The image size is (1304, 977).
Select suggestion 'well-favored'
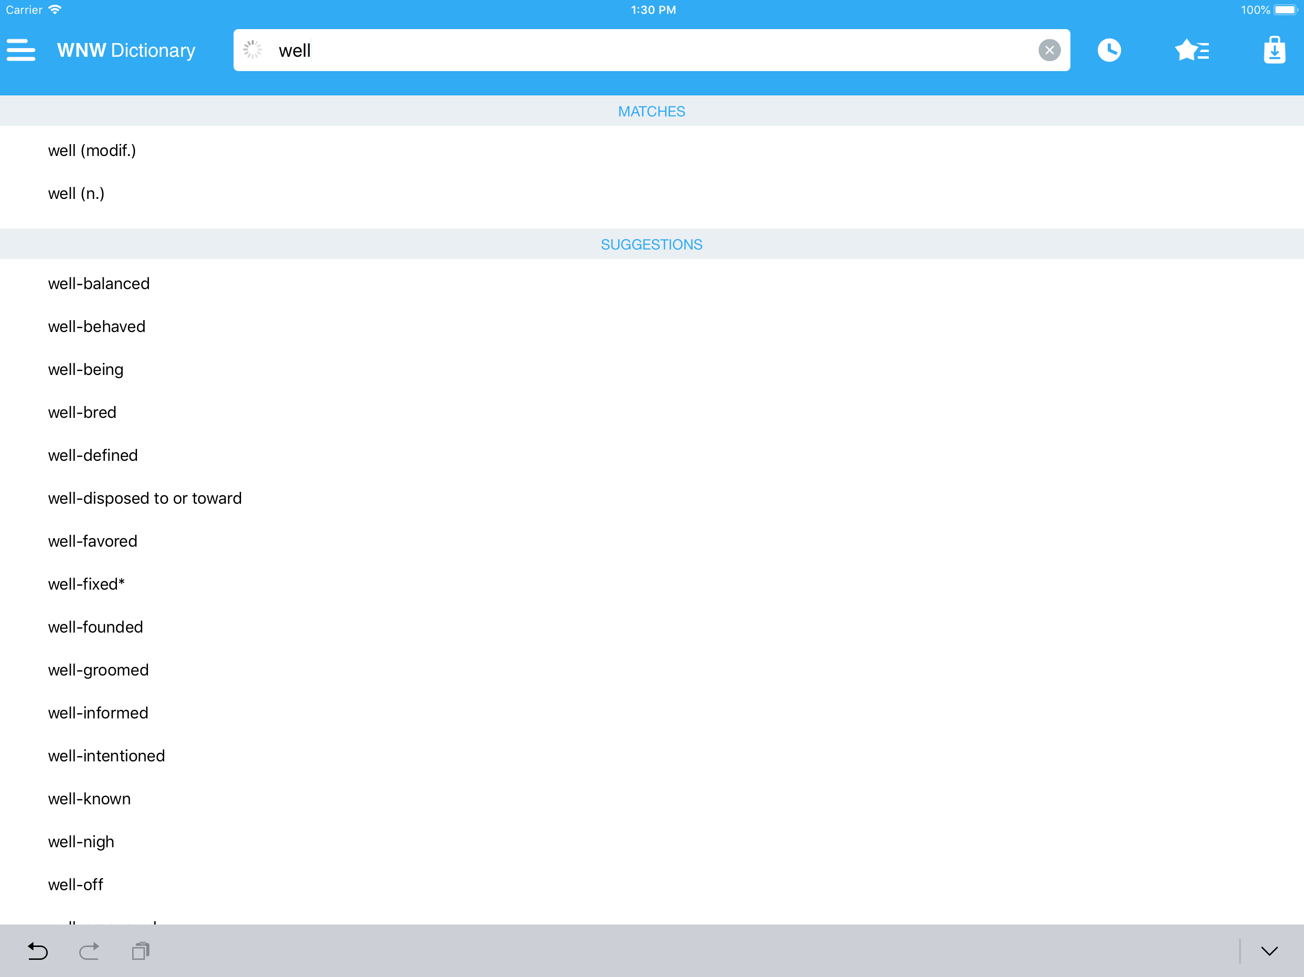[x=652, y=541]
